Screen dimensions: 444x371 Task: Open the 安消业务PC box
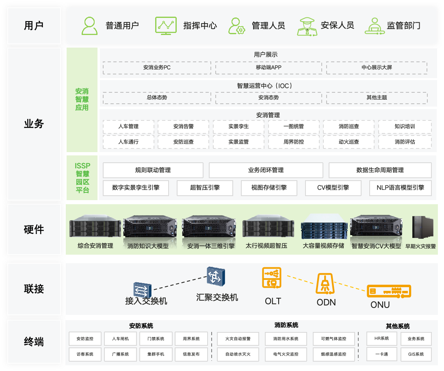[x=157, y=68]
